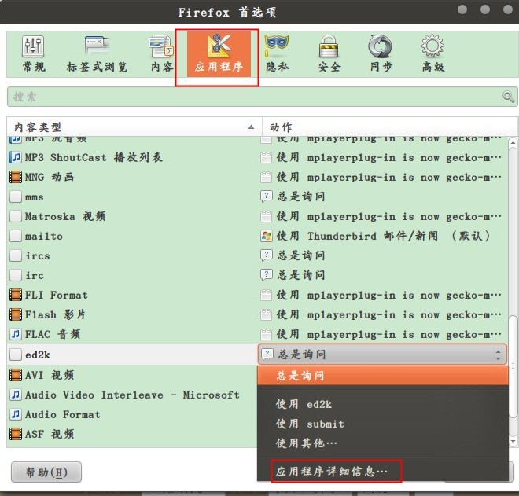This screenshot has height=496, width=519.
Task: Click the rightmost window control button in title bar
Action: click(508, 9)
